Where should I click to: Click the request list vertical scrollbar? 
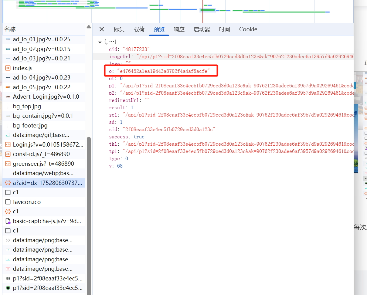coord(89,212)
